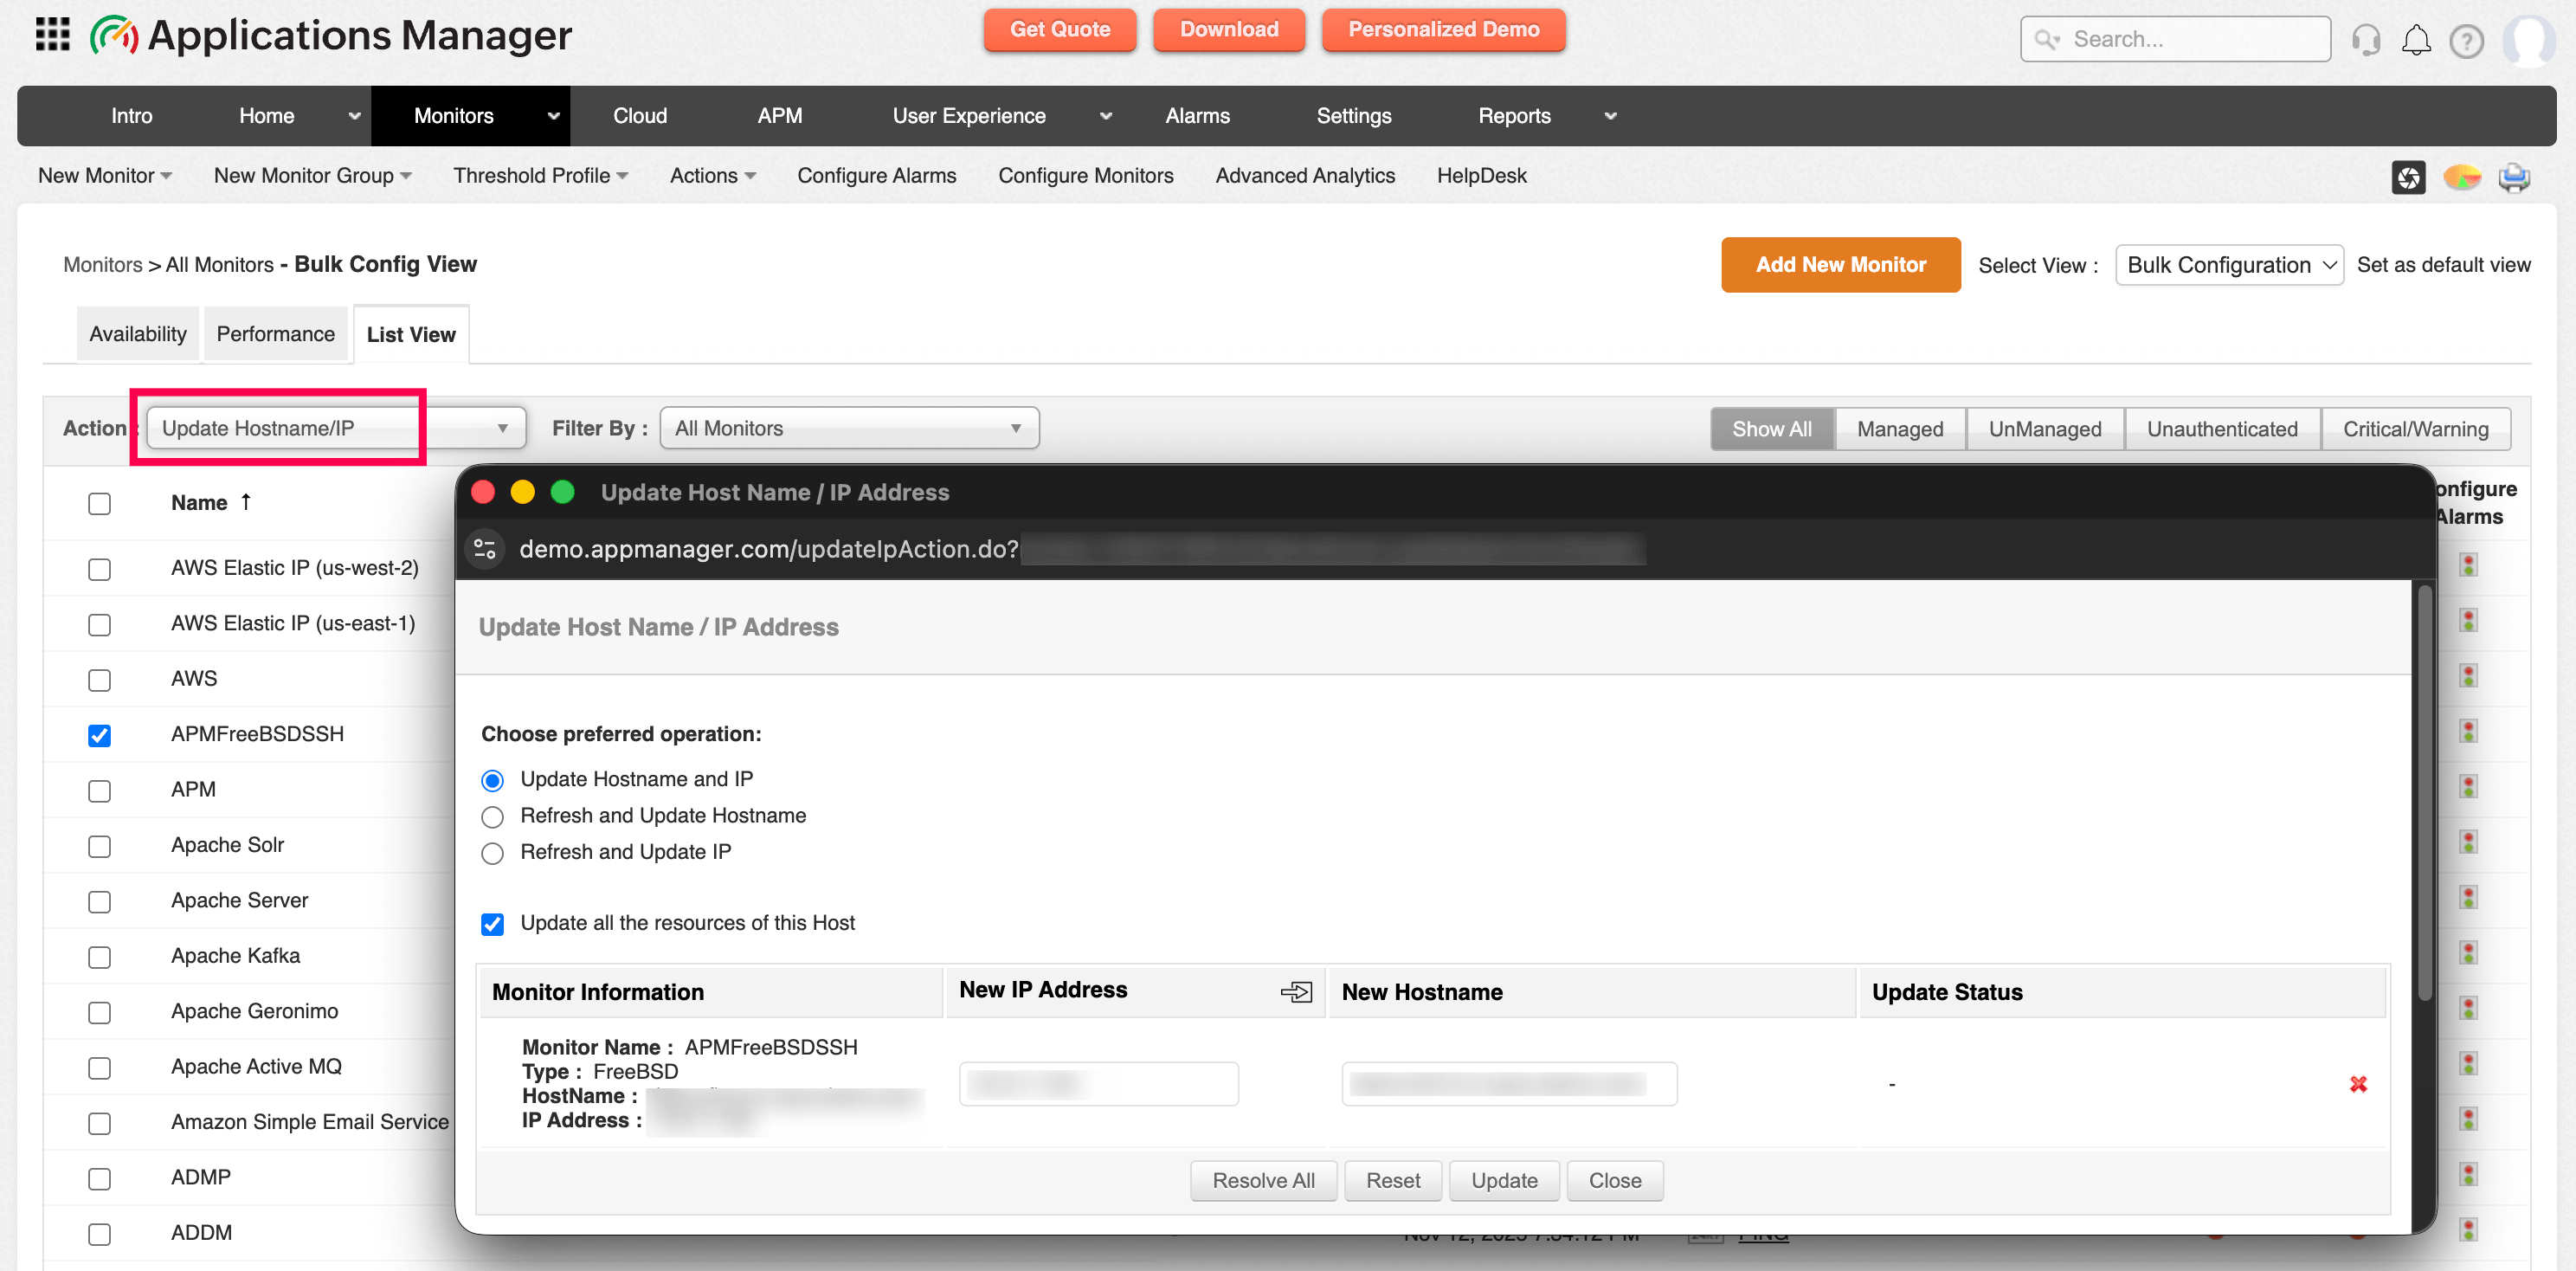Click Set as default view link
This screenshot has width=2576, height=1271.
(2443, 265)
